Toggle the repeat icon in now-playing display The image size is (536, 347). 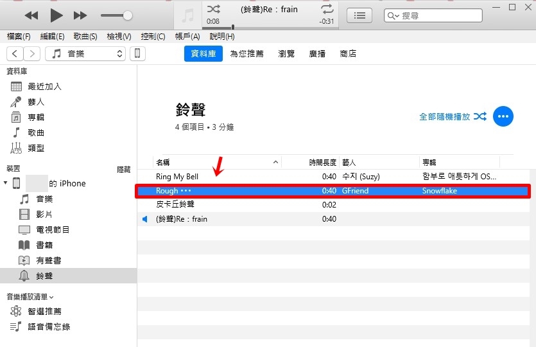pyautogui.click(x=327, y=9)
